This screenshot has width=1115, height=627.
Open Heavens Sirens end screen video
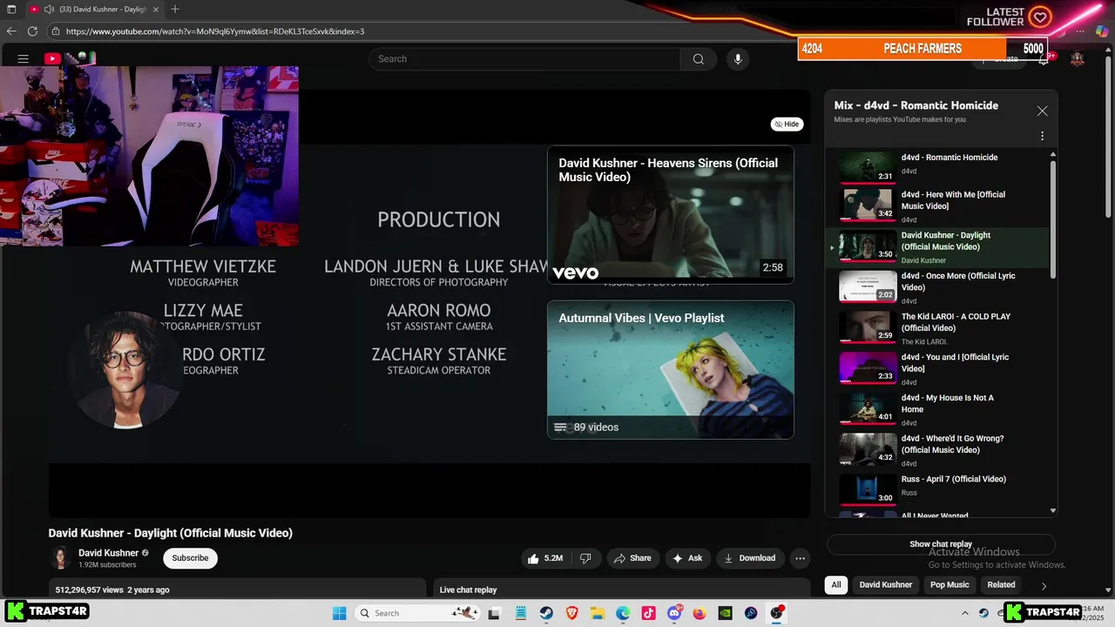click(671, 214)
